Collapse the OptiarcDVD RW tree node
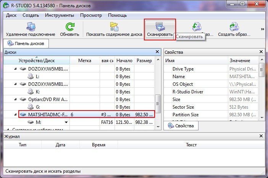 pos(15,99)
